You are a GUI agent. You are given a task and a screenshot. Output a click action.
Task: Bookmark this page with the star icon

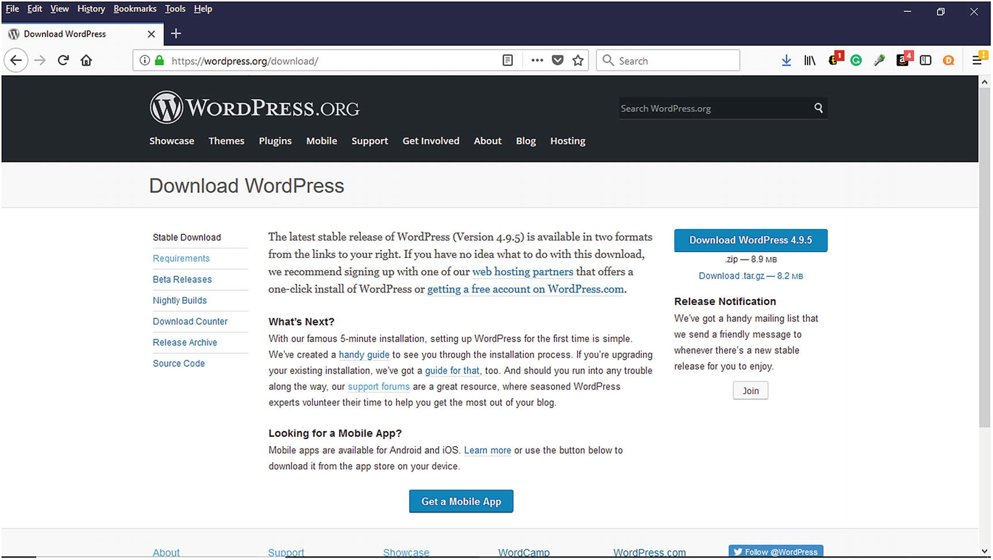[x=578, y=60]
